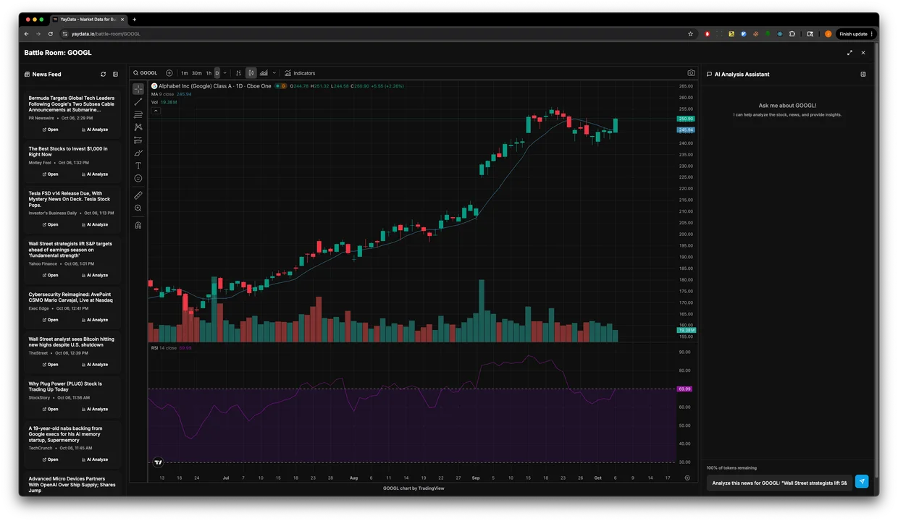Screen dimensions: 898x521
Task: Switch to the 1h timeframe
Action: [209, 73]
